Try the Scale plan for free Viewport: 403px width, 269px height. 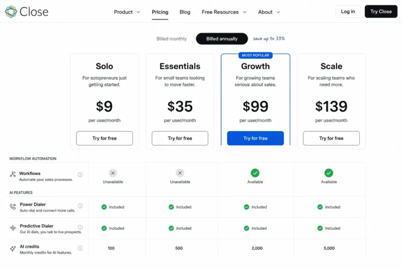point(331,138)
